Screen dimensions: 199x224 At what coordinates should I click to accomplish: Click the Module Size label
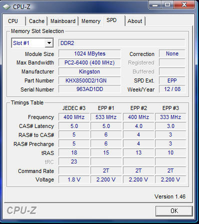[39, 54]
